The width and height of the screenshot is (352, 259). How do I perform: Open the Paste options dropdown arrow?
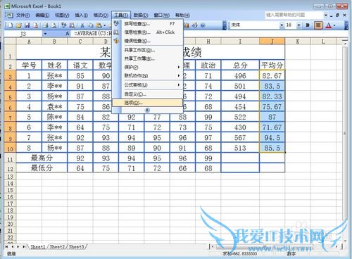point(104,25)
